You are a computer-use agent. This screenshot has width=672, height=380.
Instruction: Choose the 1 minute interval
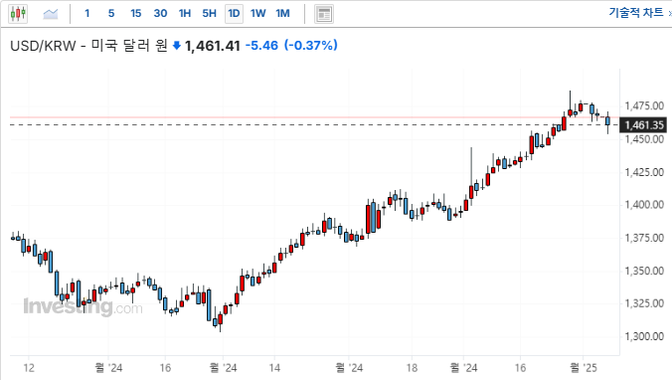point(87,13)
